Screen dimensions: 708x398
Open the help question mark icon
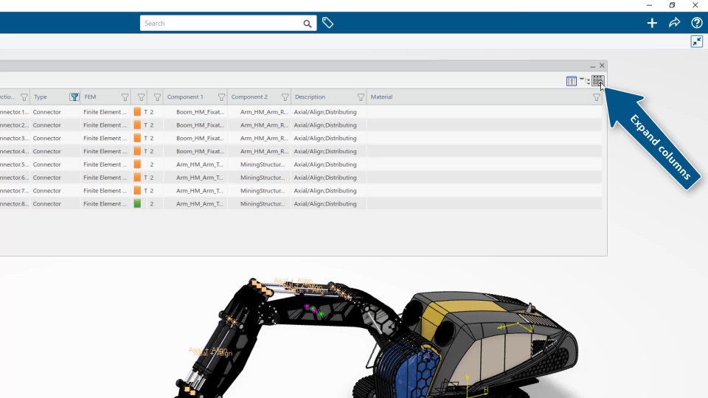(x=697, y=23)
